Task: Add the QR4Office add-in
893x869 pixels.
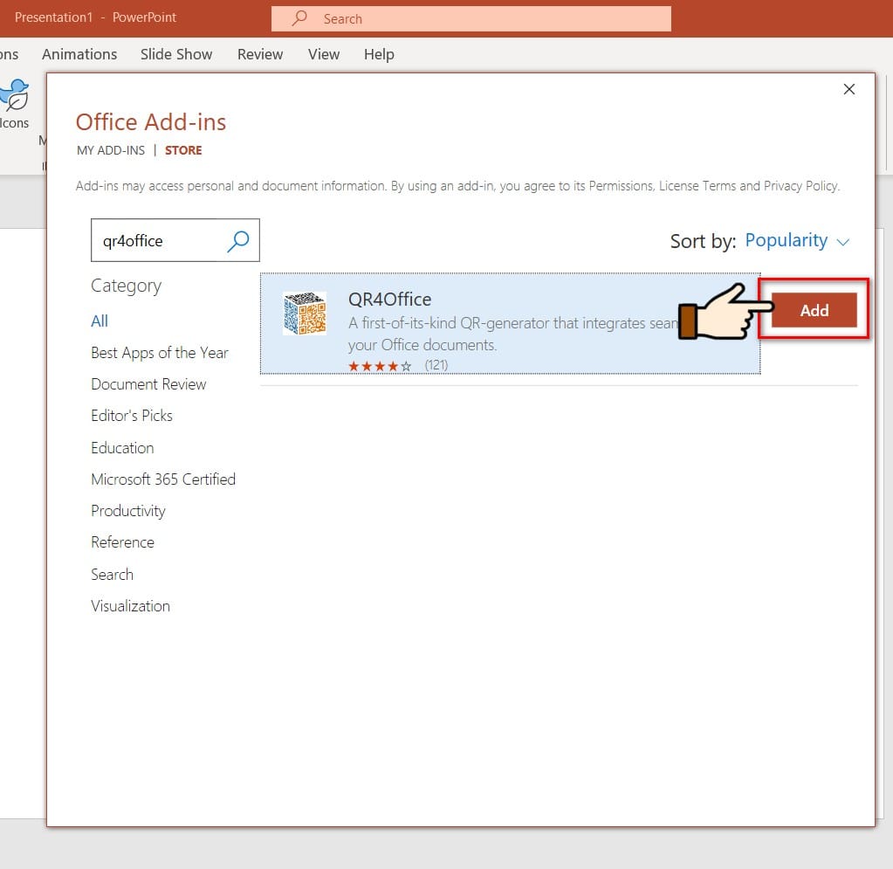Action: coord(814,310)
